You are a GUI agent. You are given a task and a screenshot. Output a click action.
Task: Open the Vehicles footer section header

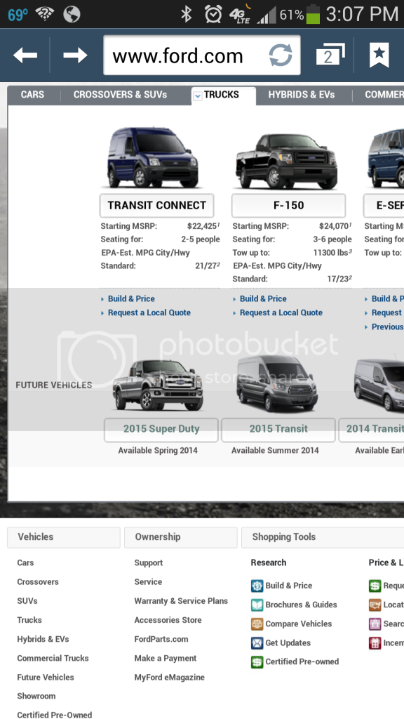coord(64,537)
